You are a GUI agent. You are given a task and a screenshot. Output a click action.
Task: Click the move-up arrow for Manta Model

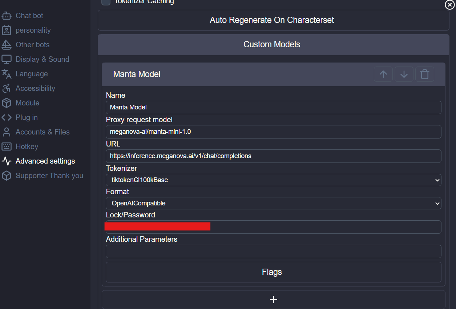click(383, 74)
